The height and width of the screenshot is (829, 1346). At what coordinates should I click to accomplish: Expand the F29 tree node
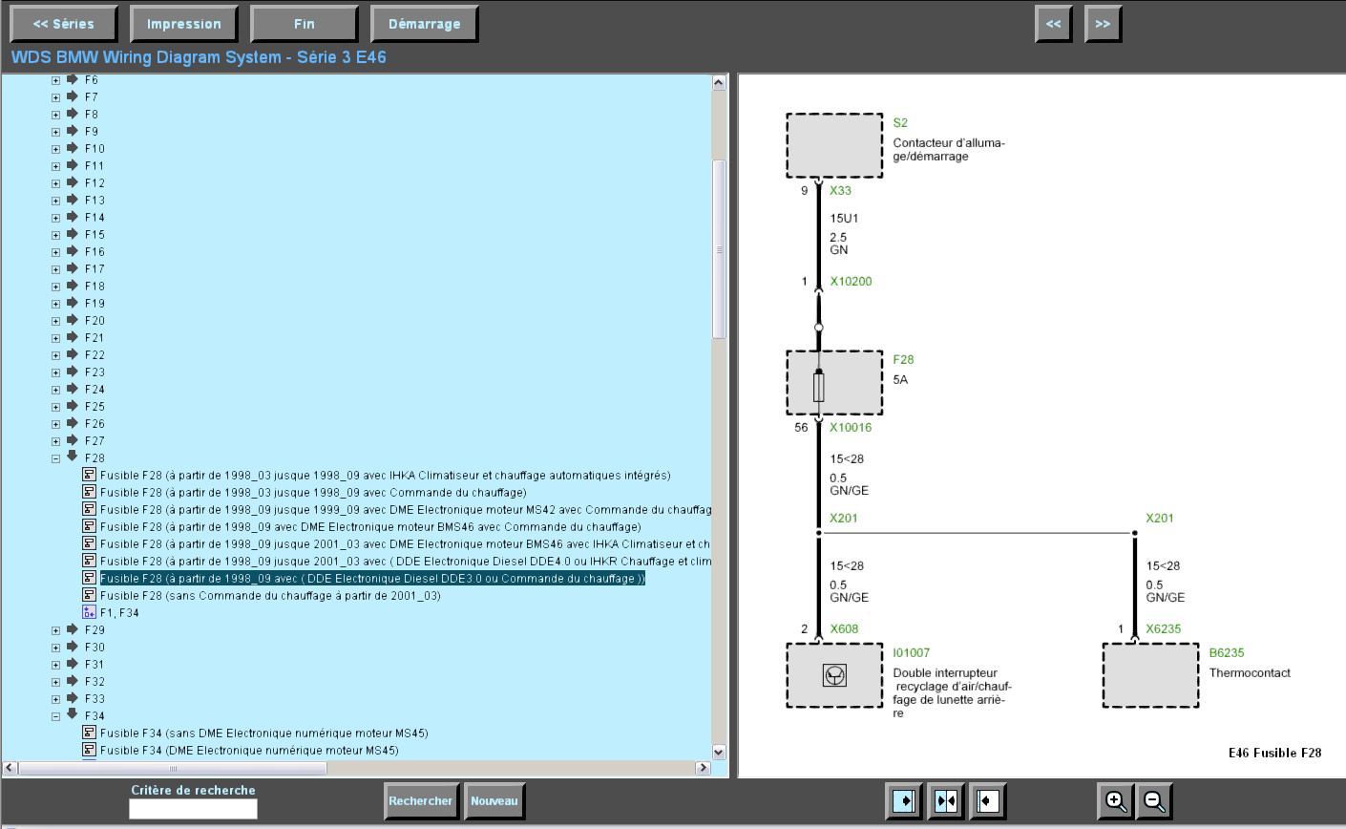pyautogui.click(x=55, y=630)
